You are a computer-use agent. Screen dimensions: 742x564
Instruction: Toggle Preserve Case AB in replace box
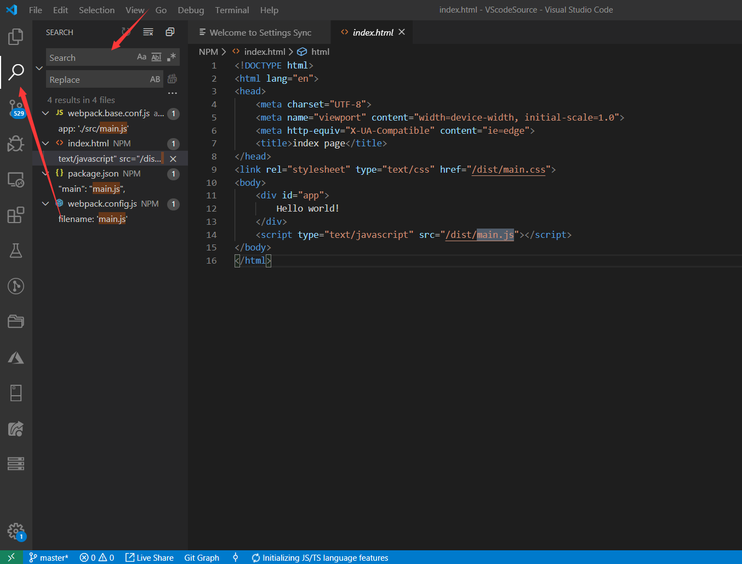coord(155,79)
